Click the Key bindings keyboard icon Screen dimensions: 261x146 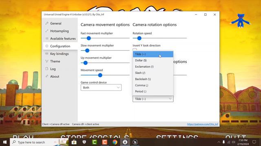point(47,54)
